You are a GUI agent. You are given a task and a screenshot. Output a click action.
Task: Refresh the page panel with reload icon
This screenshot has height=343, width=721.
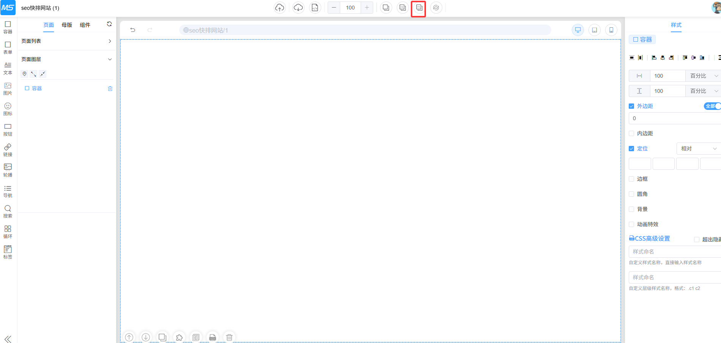tap(109, 24)
